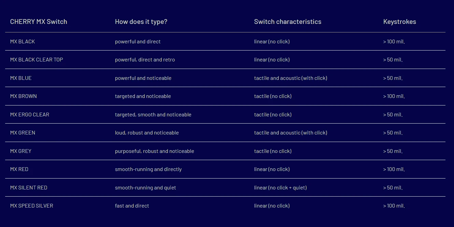Click "purposeful, robust and noticeable" cell
Screen dimensions: 454x227
pos(154,151)
